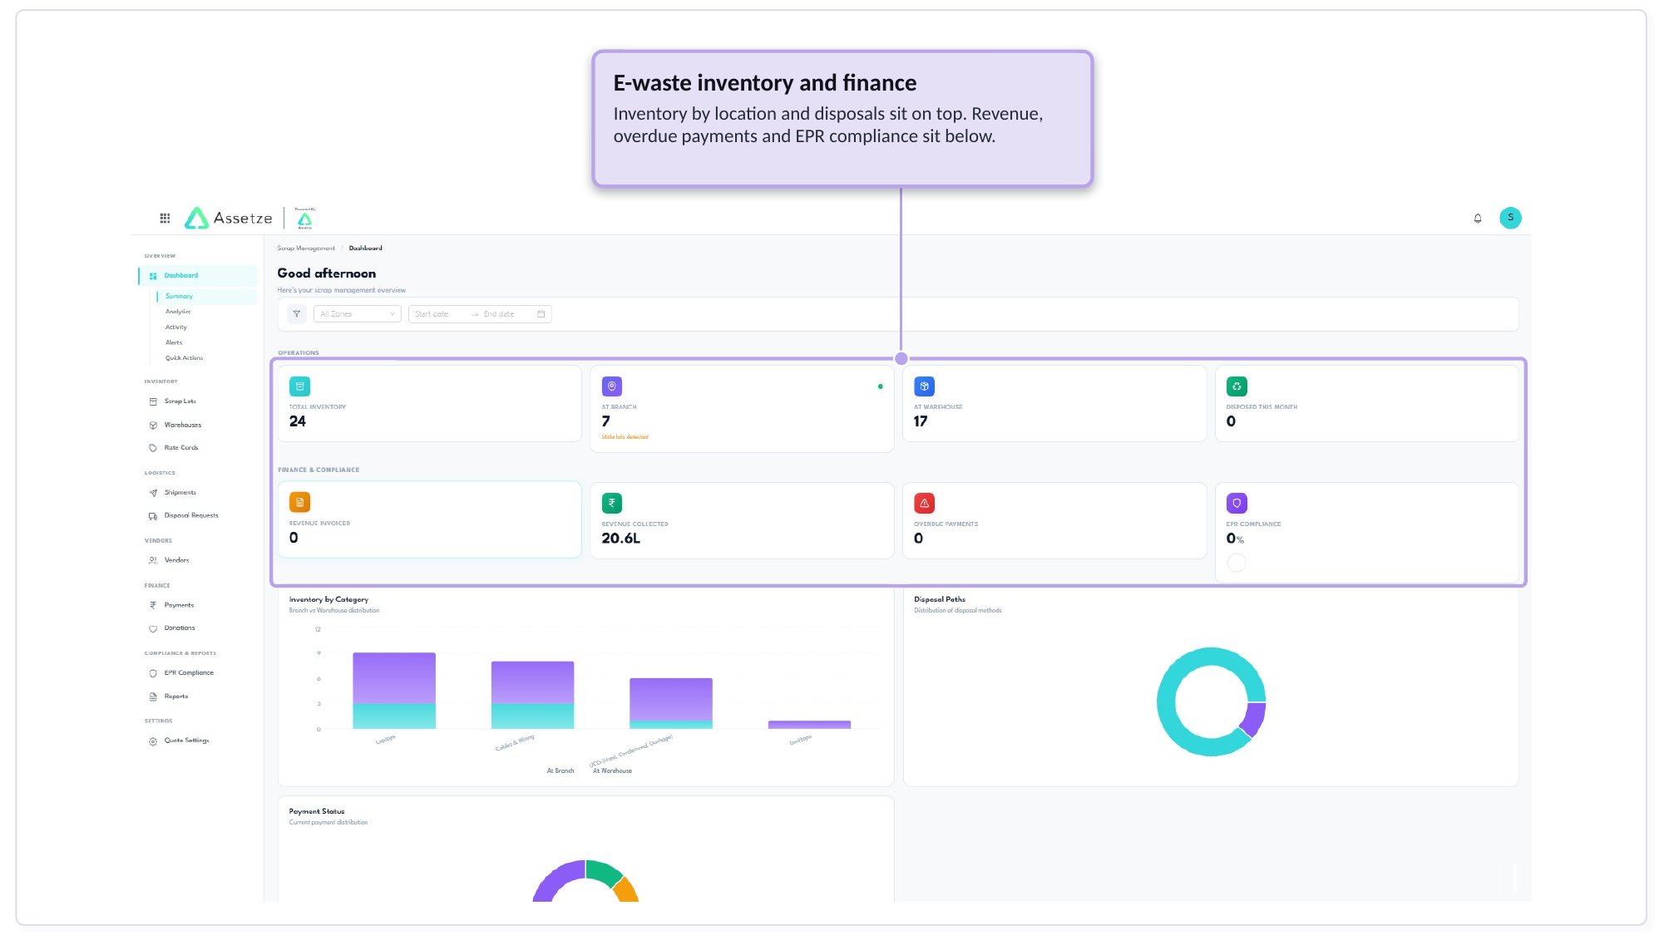Click the Reports document icon
Viewport: 1664px width, 935px height.
[153, 696]
